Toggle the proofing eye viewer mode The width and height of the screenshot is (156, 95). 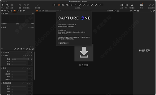coord(43,11)
